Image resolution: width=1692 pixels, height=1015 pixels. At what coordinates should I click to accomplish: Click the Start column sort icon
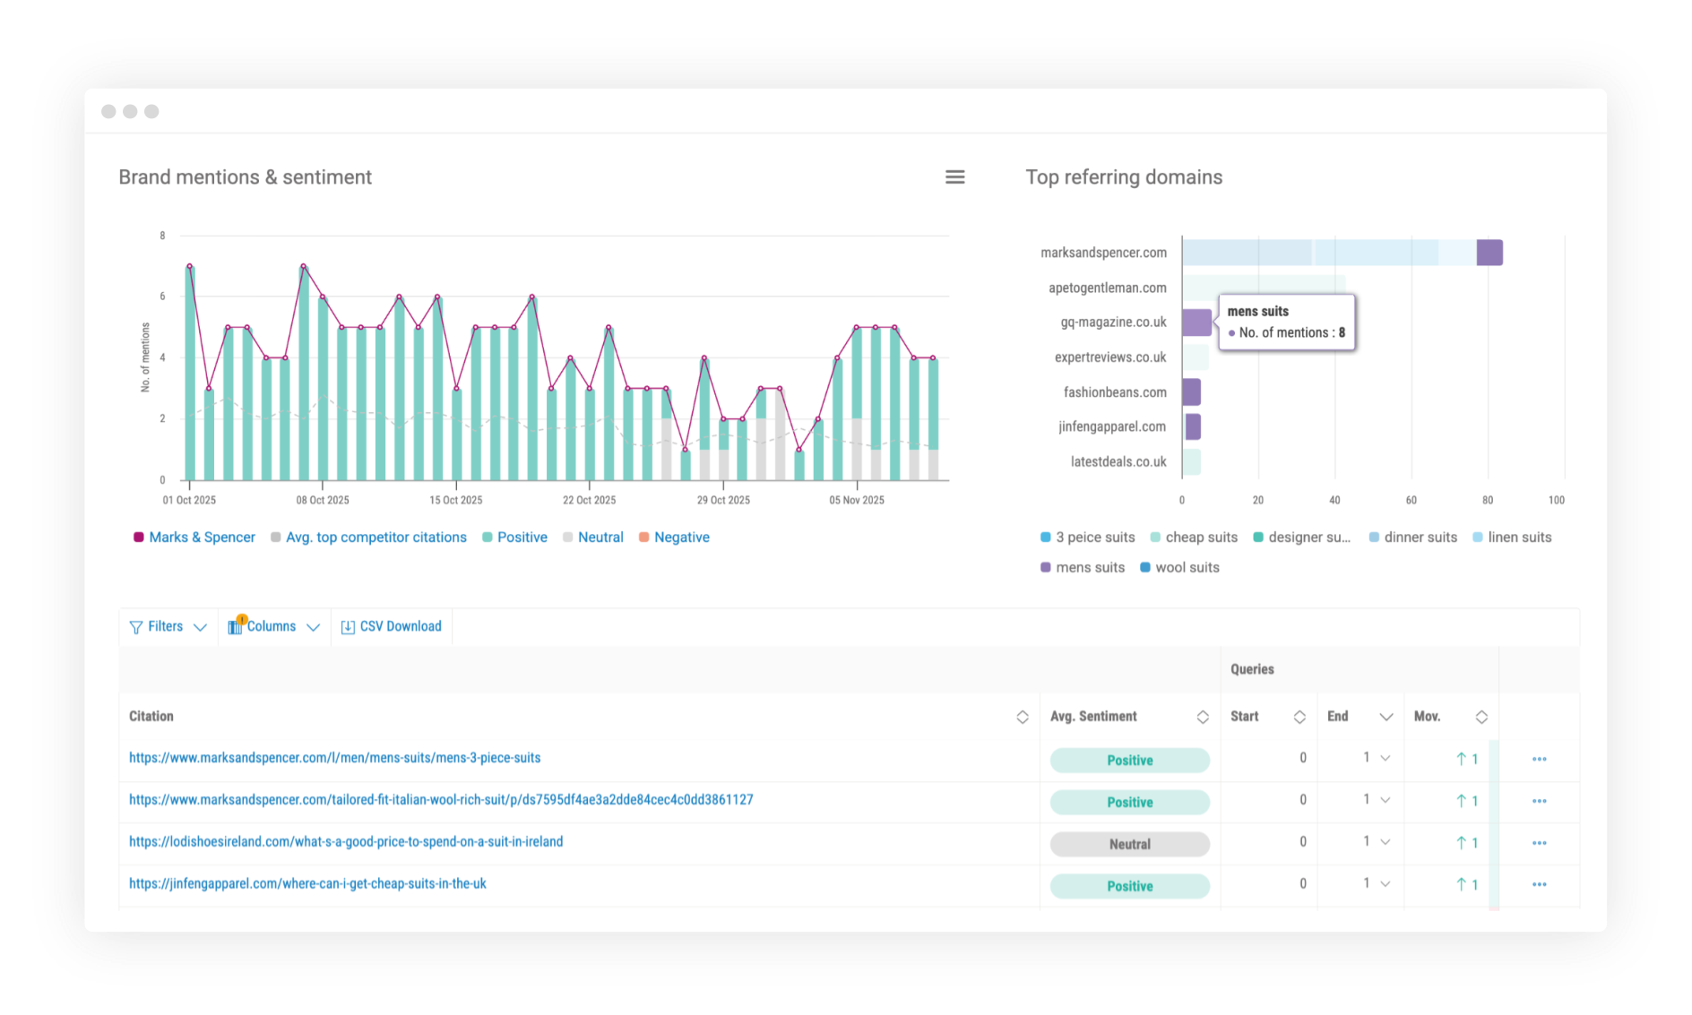[1299, 717]
